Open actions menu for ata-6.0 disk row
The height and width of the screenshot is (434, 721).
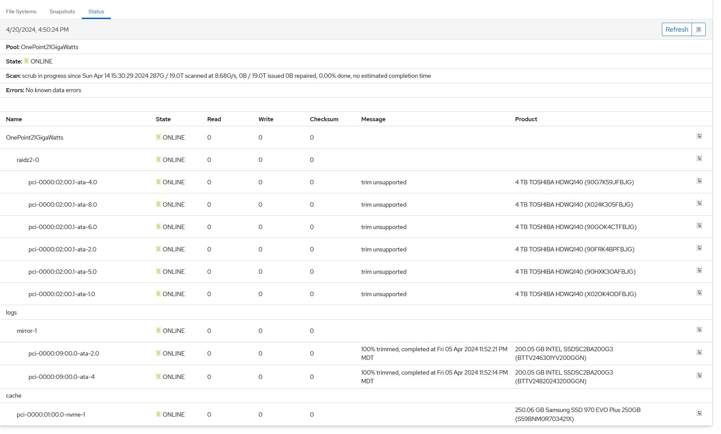(x=699, y=225)
